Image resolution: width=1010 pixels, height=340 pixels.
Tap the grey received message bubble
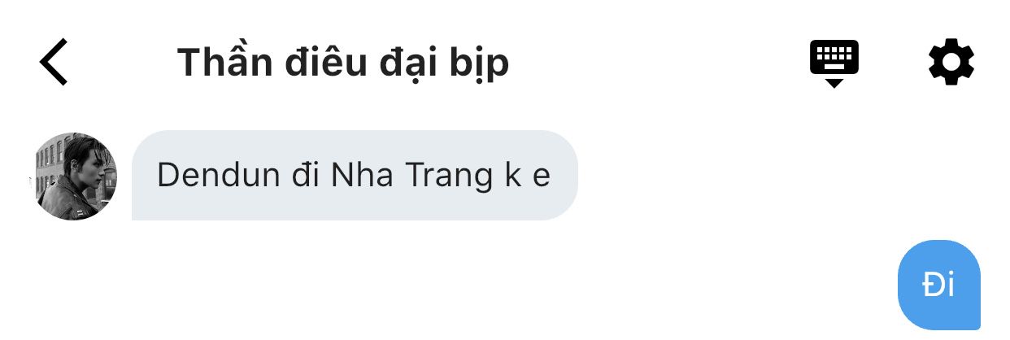click(x=355, y=175)
